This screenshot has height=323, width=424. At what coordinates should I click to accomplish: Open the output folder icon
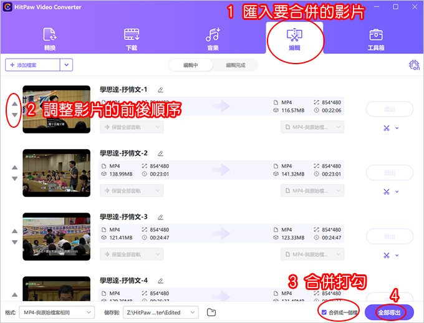coord(211,312)
